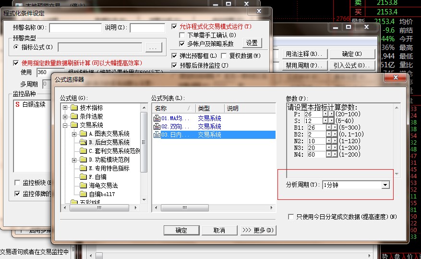
Task: Click the 说明 input field
Action: coord(147,28)
